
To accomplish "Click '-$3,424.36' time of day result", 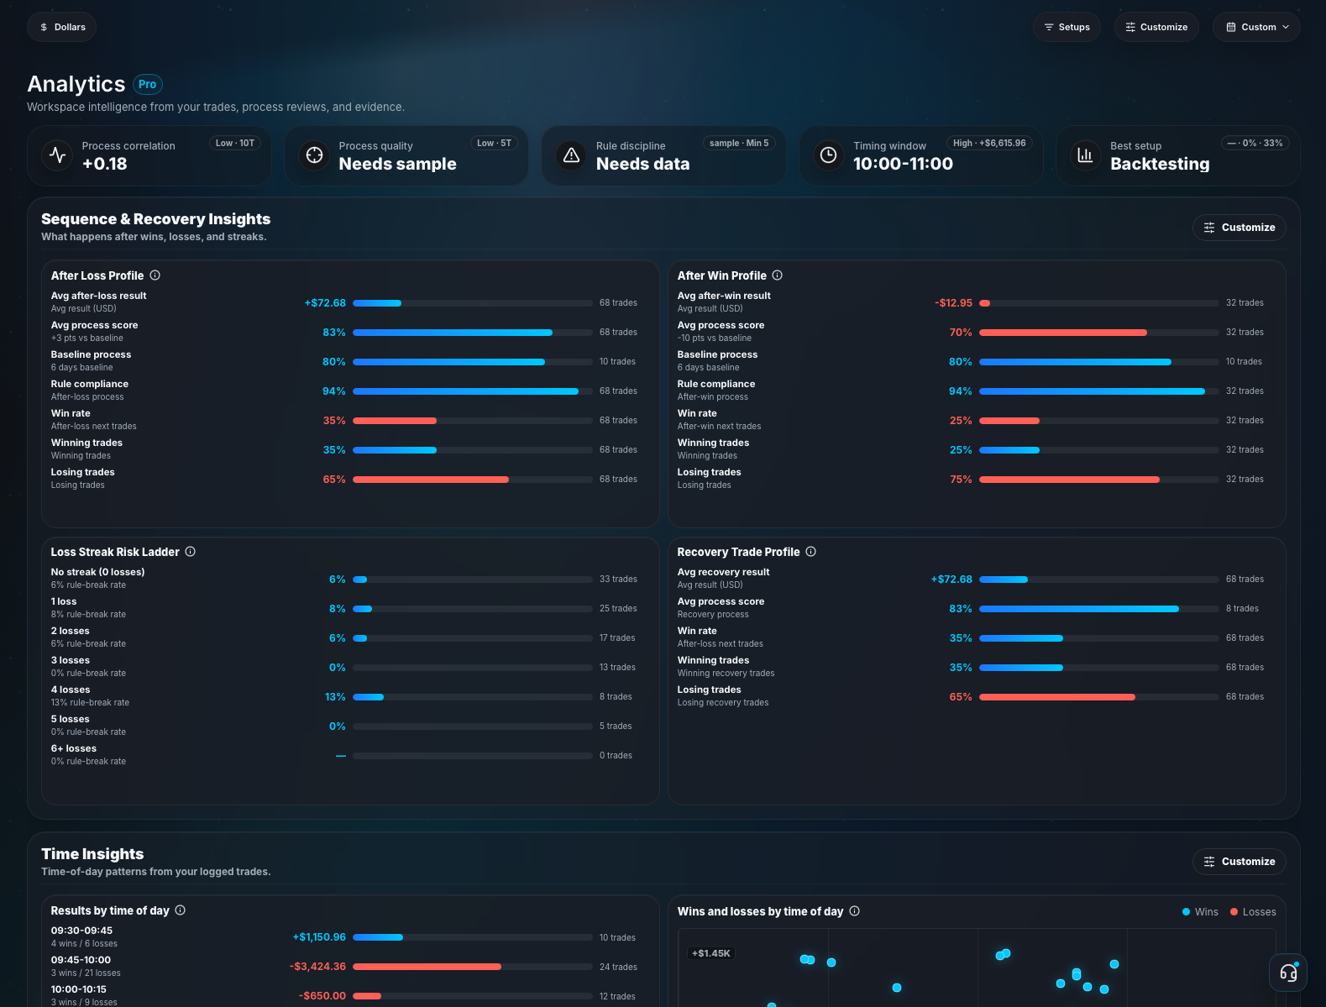I will [x=317, y=967].
